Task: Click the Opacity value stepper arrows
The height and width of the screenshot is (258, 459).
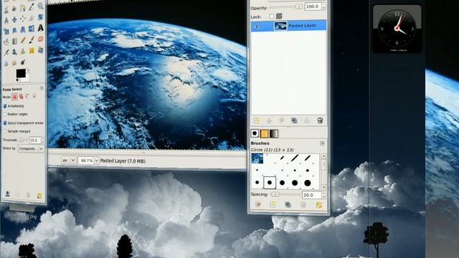Action: point(323,6)
